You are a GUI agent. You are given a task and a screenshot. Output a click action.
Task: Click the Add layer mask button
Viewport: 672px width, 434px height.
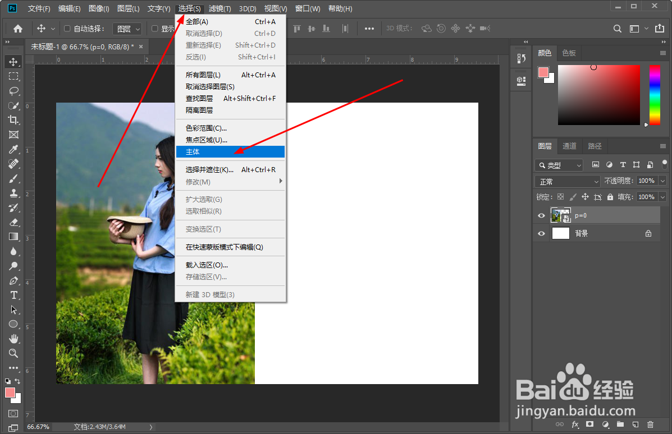pyautogui.click(x=589, y=424)
